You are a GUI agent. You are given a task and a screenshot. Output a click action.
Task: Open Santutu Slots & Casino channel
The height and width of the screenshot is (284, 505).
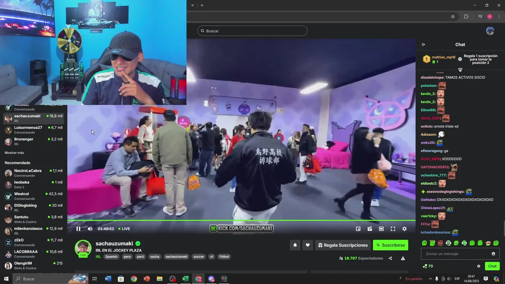point(34,219)
